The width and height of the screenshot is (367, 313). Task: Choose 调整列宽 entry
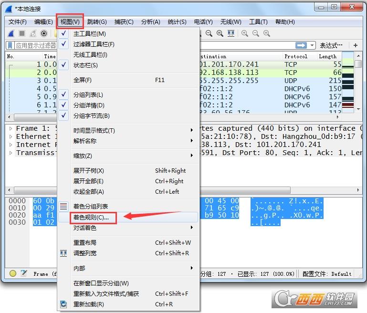point(128,253)
